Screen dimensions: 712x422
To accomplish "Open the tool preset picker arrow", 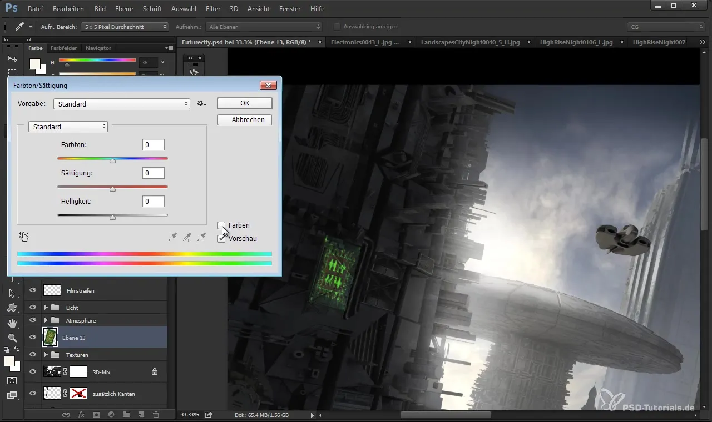I will coord(31,27).
